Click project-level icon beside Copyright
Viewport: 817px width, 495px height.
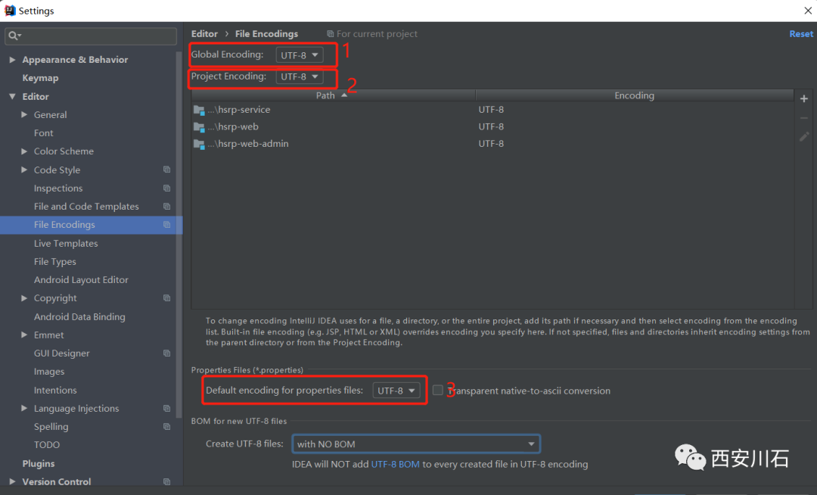point(166,298)
